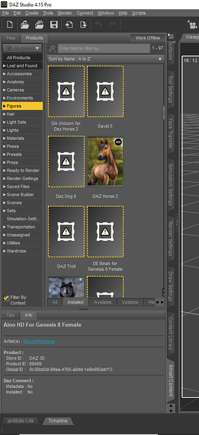Click the Work Offline button
Viewport: 199px width, 435px height.
pos(148,38)
